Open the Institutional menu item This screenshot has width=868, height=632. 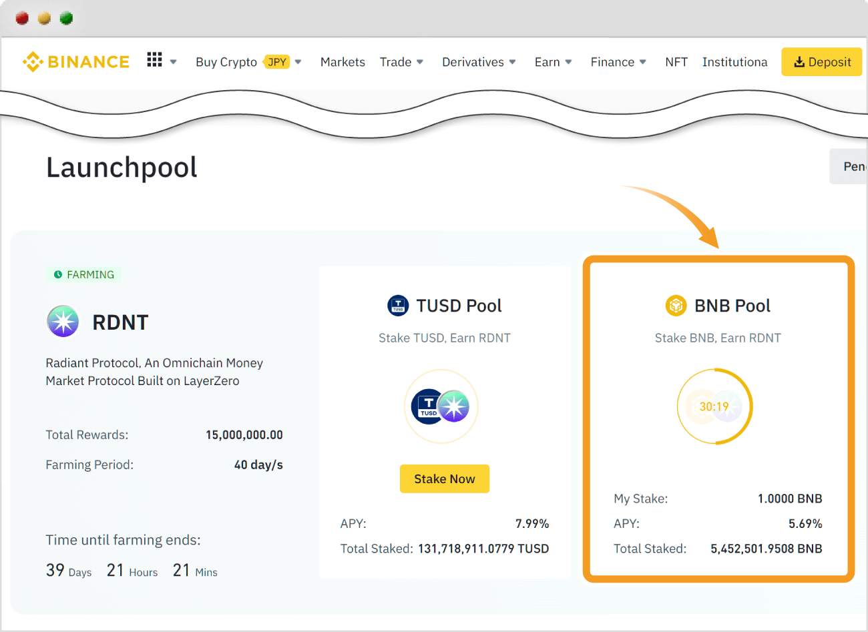coord(734,62)
